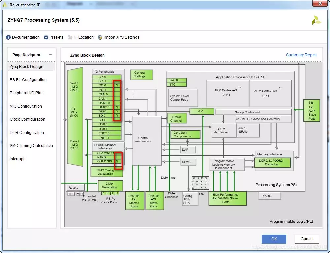This screenshot has height=253, width=330.
Task: Select Zynq Block Design page
Action: click(32, 66)
